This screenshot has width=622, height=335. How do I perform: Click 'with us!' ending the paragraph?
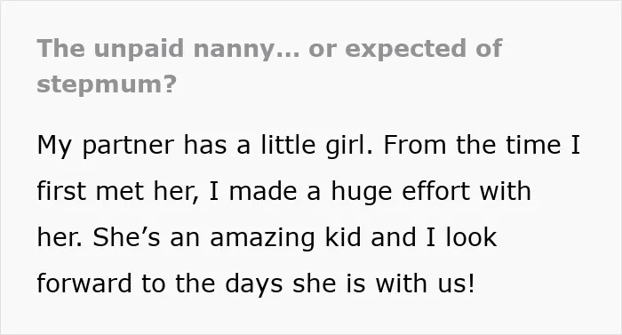(425, 283)
